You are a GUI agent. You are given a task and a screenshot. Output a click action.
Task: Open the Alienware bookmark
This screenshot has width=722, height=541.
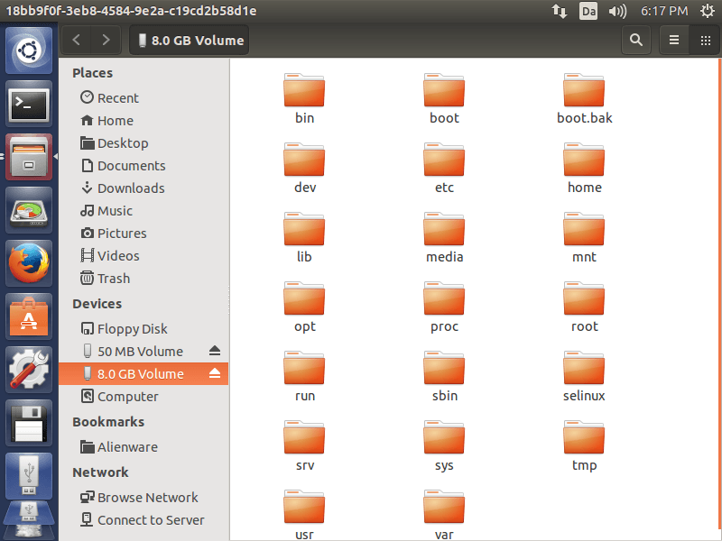click(127, 446)
